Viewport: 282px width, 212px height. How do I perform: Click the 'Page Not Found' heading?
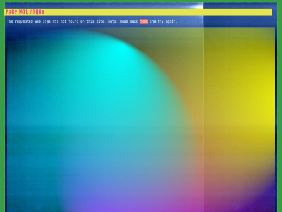coord(25,12)
